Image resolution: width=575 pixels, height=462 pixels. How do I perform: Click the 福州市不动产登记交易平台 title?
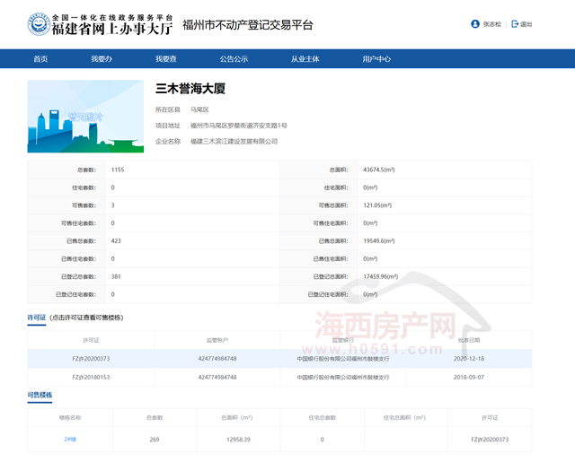247,24
